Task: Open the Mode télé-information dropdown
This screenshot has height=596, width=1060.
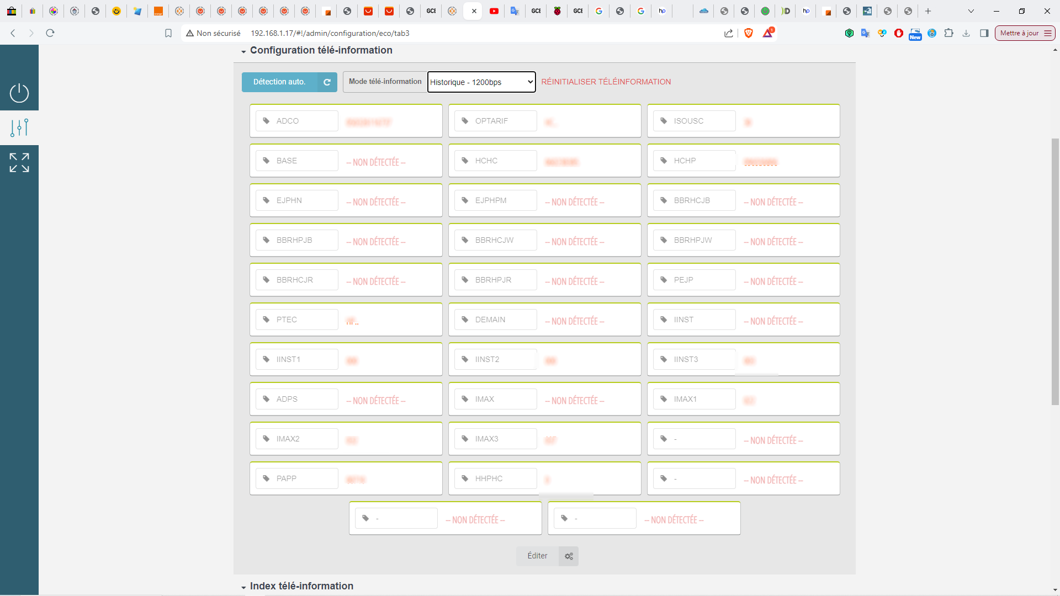Action: 481,82
